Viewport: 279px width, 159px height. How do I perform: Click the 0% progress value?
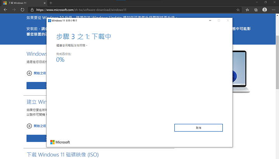pyautogui.click(x=60, y=59)
